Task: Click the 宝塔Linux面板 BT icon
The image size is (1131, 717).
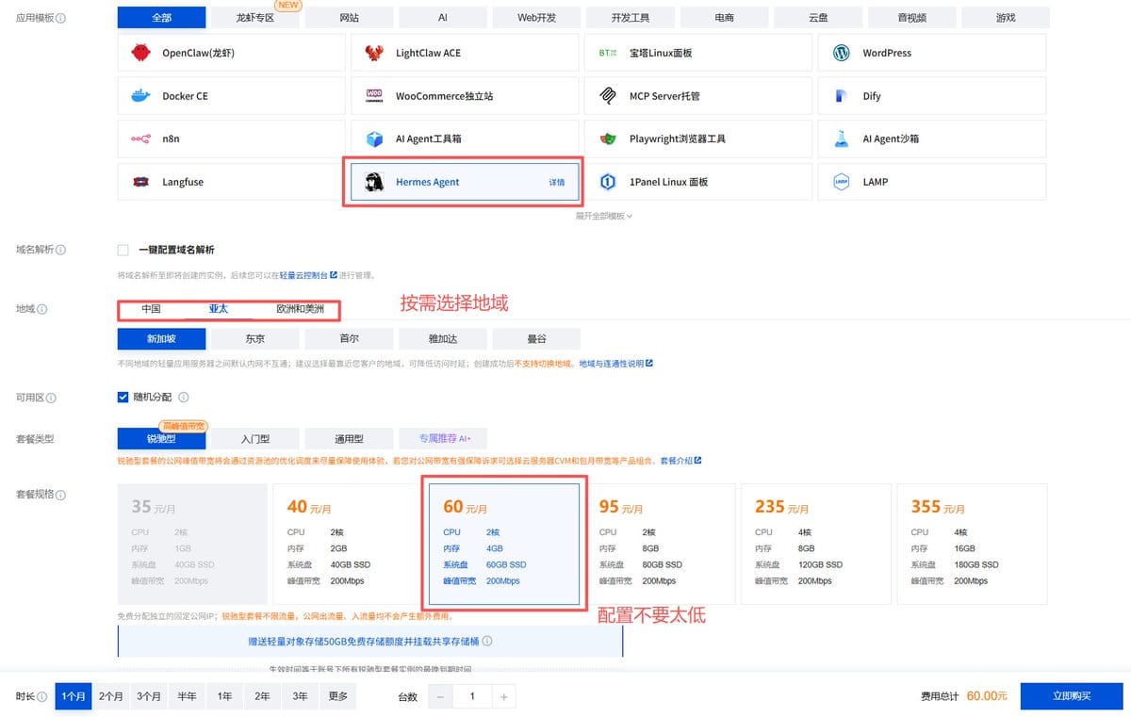Action: coord(608,53)
